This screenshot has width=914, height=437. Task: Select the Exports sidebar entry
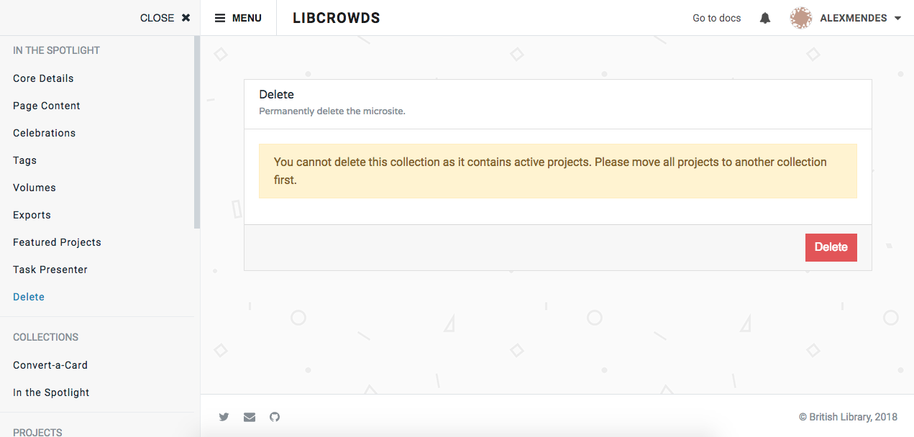(x=32, y=215)
